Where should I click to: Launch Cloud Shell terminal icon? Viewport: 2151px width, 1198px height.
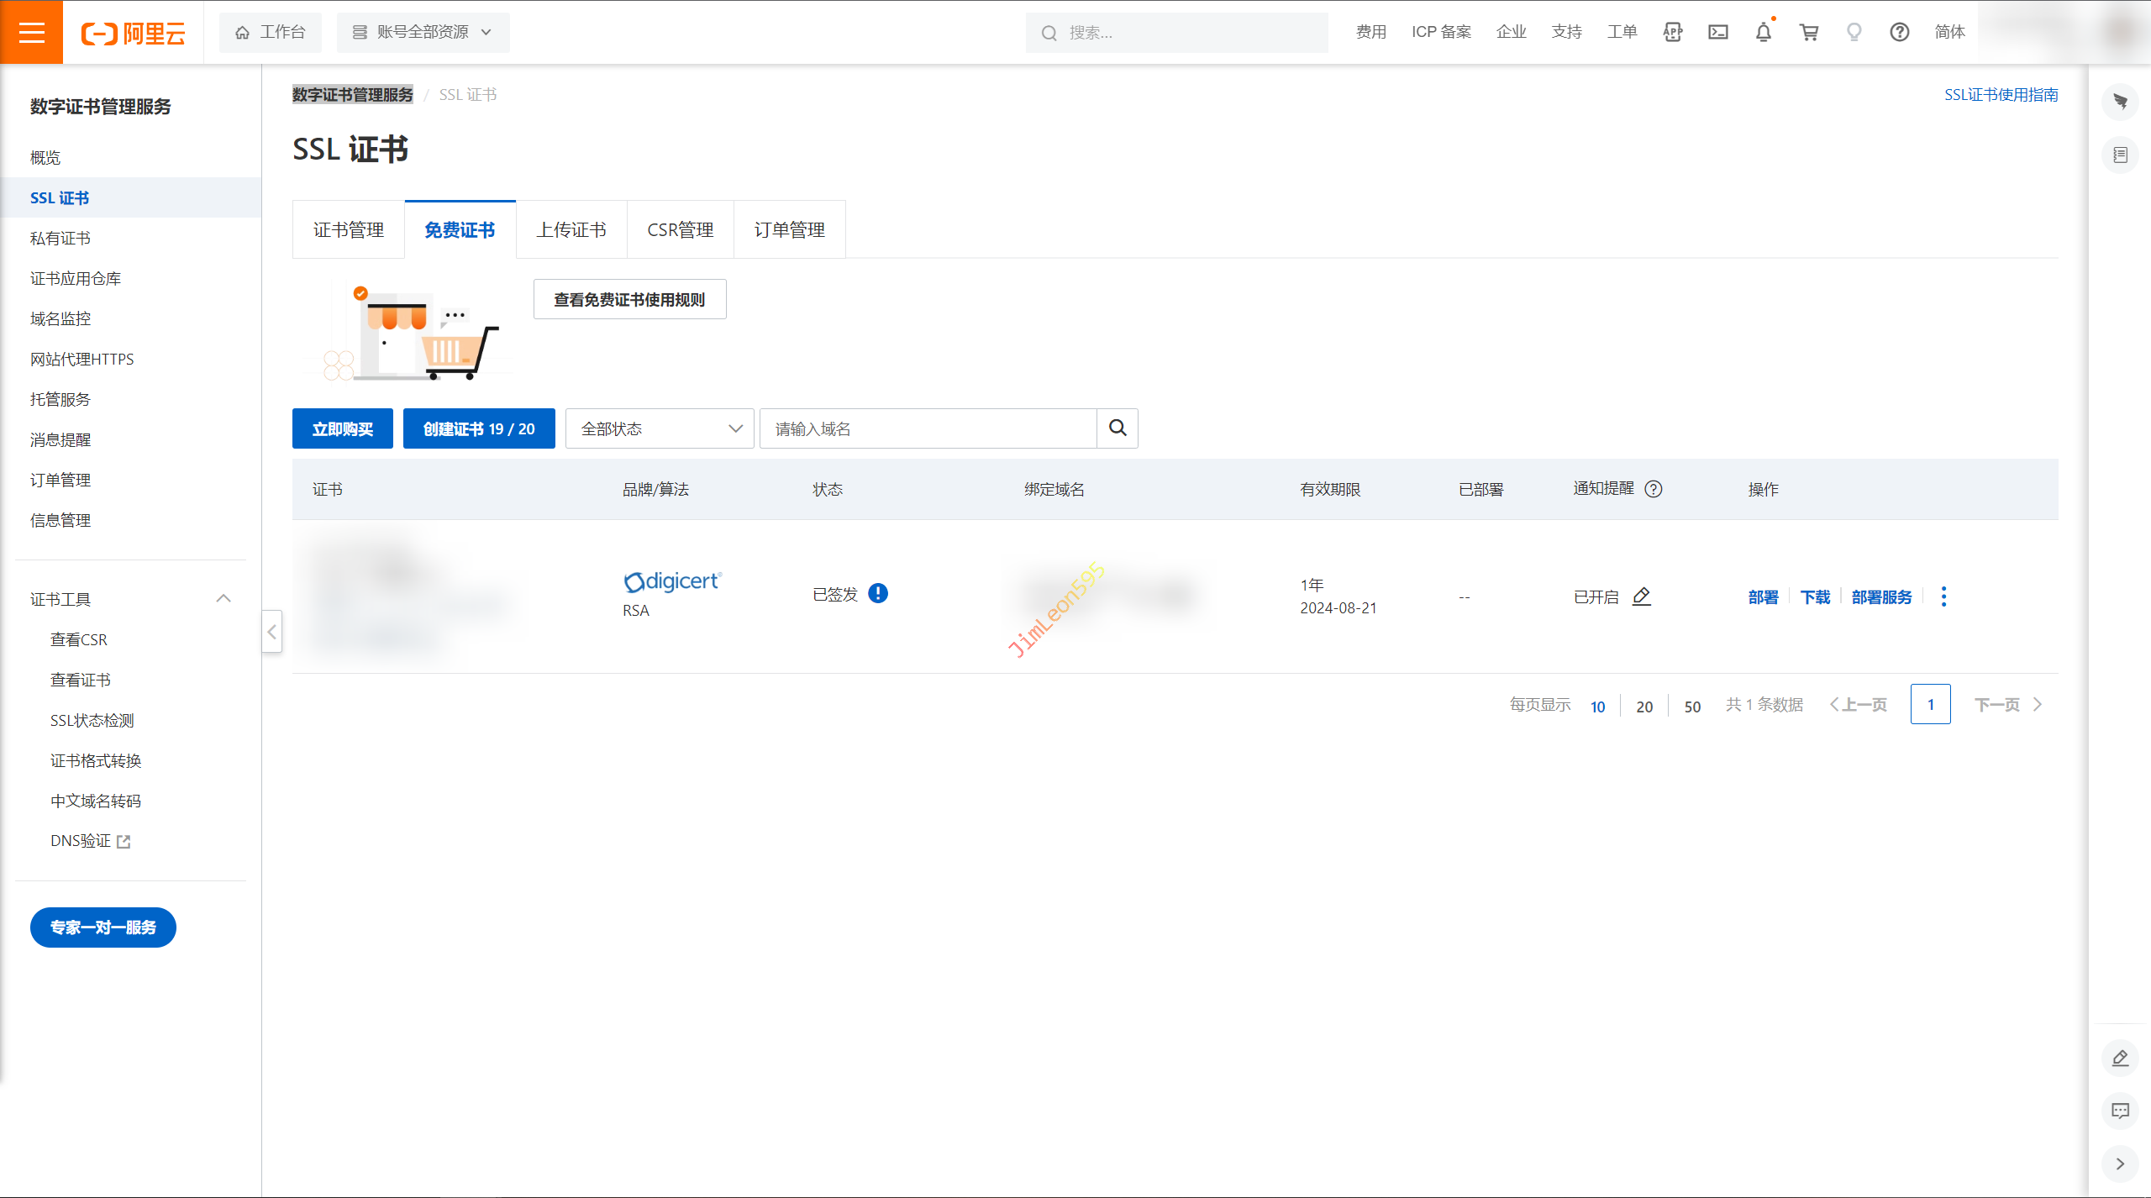(x=1717, y=32)
